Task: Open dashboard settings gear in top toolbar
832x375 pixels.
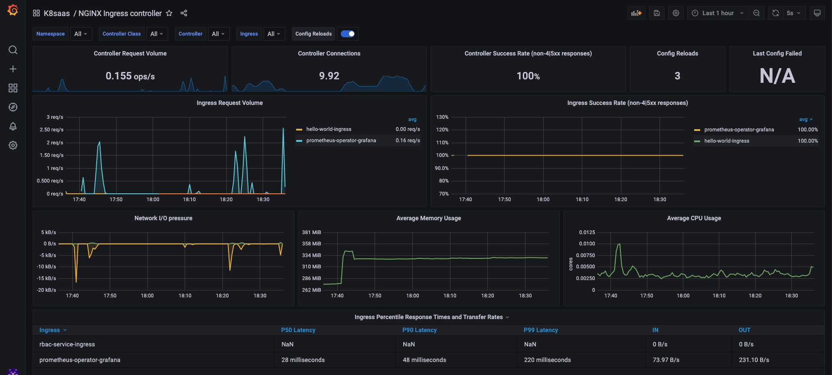Action: pos(676,13)
